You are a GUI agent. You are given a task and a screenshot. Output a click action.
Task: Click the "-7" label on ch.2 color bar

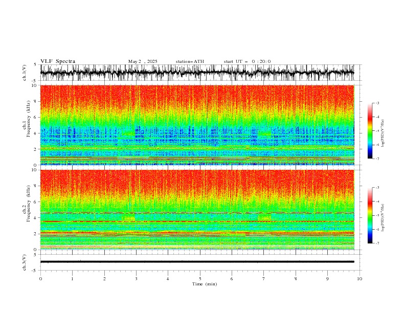click(x=377, y=243)
